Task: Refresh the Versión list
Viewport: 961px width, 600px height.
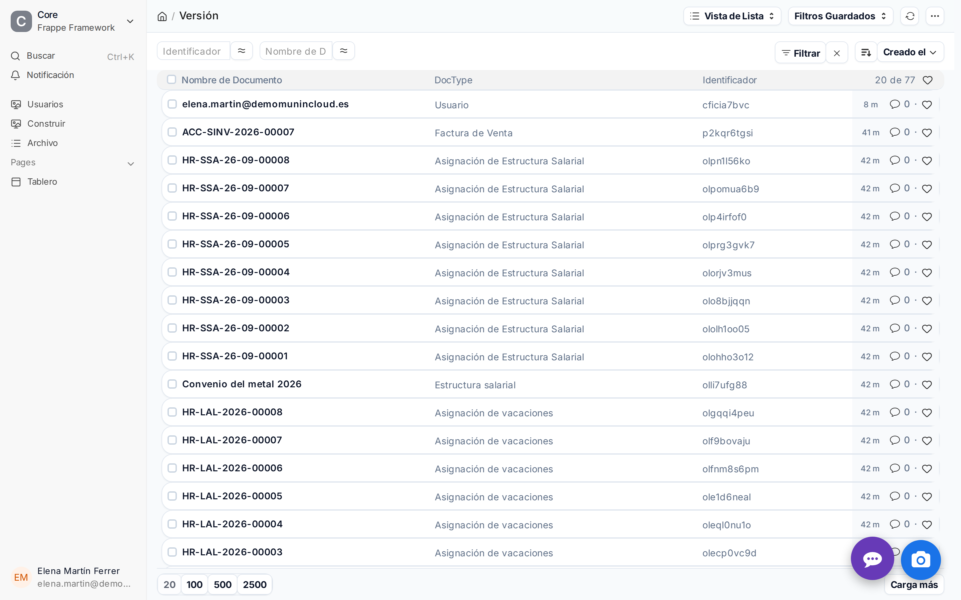Action: point(910,16)
